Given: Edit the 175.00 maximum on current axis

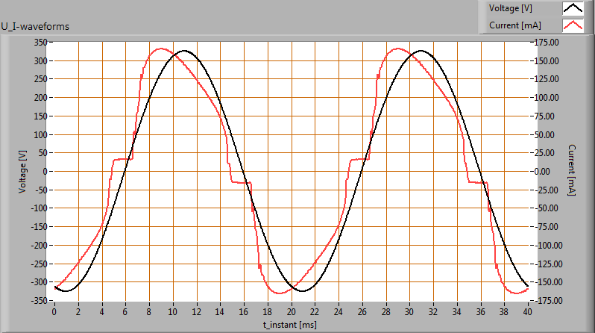Looking at the screenshot, I should 547,42.
